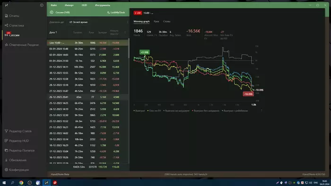Select session 03-01-2024 15:48

87,49
